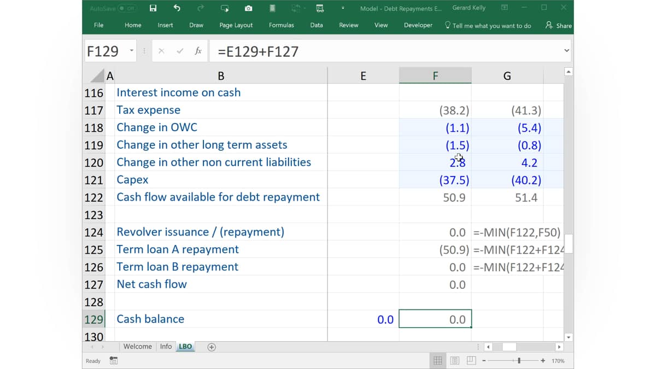Click the form icon next to calculator
Image resolution: width=656 pixels, height=369 pixels.
pos(320,8)
